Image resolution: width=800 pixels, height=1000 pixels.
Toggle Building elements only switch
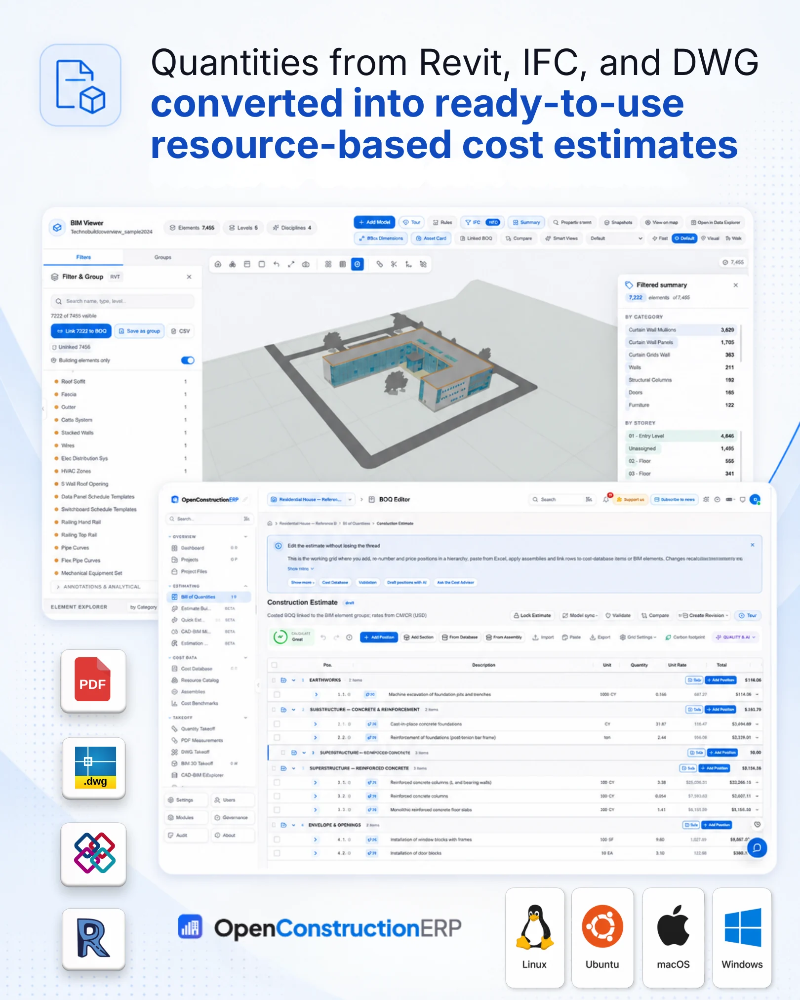pyautogui.click(x=188, y=360)
